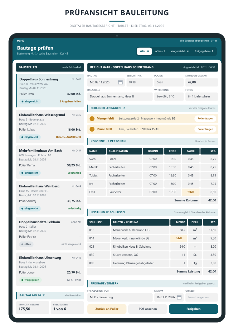234x331 pixels.
Task: Open 'PDF ansehen'
Action: pyautogui.click(x=148, y=309)
